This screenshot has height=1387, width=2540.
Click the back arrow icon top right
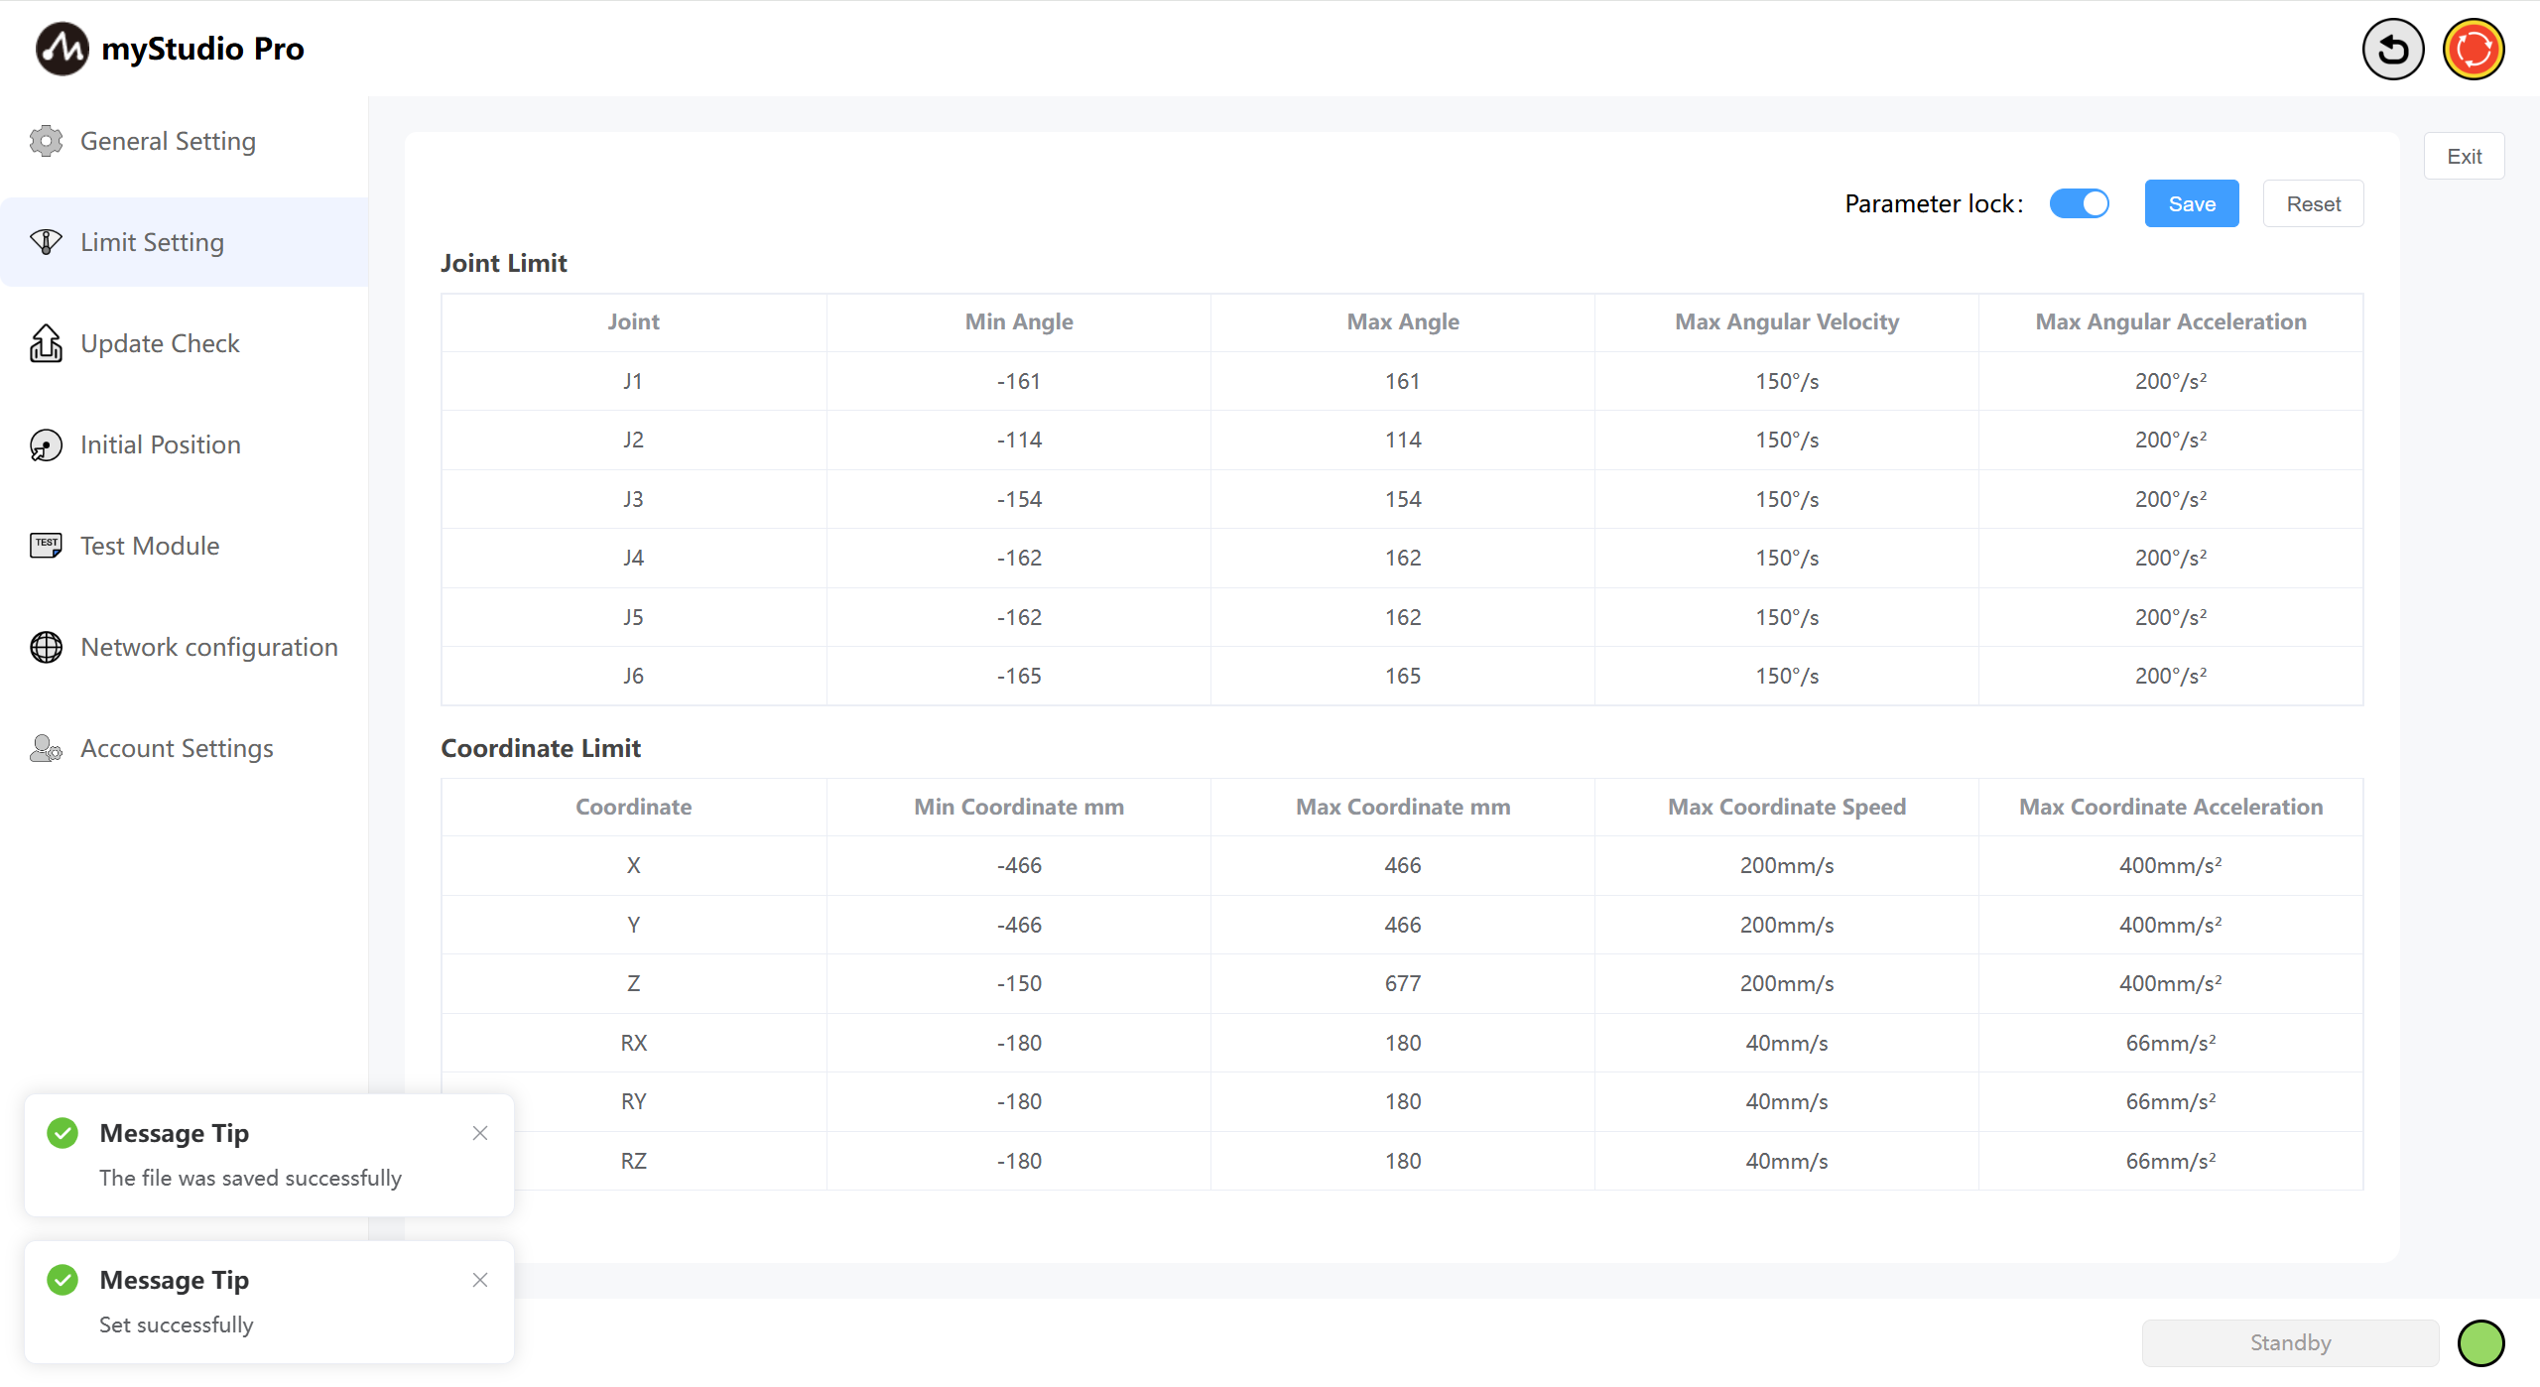coord(2392,49)
